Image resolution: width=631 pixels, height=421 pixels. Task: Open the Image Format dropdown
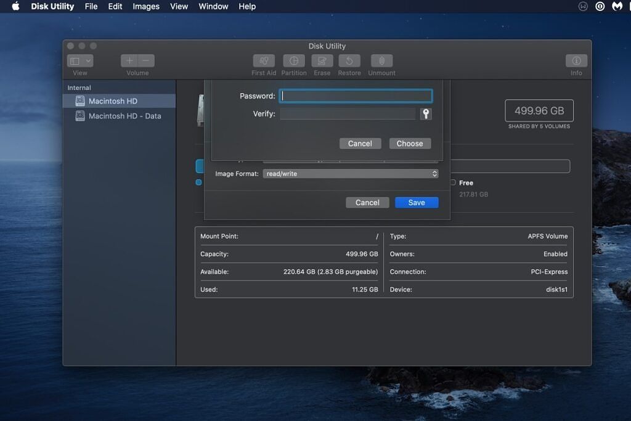350,173
